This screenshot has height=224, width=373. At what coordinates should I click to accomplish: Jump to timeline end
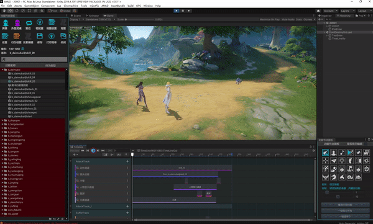point(103,151)
